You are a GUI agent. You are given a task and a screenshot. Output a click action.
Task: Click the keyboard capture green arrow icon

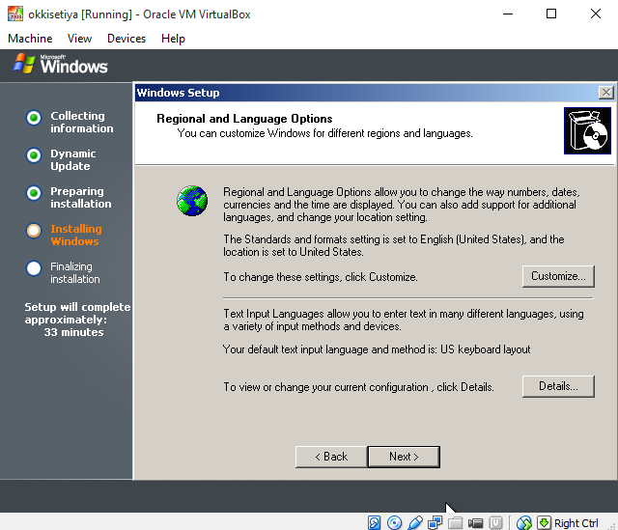pos(544,523)
